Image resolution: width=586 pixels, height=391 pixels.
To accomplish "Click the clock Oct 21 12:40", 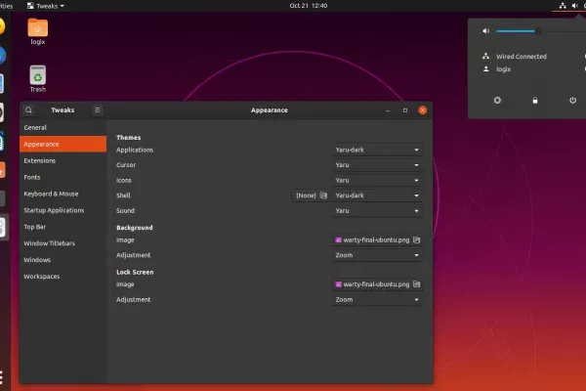I will coord(309,6).
